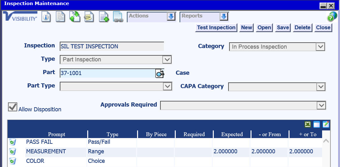The height and width of the screenshot is (167, 340).
Task: Select the PASS FAIL prompt cell
Action: tap(56, 142)
